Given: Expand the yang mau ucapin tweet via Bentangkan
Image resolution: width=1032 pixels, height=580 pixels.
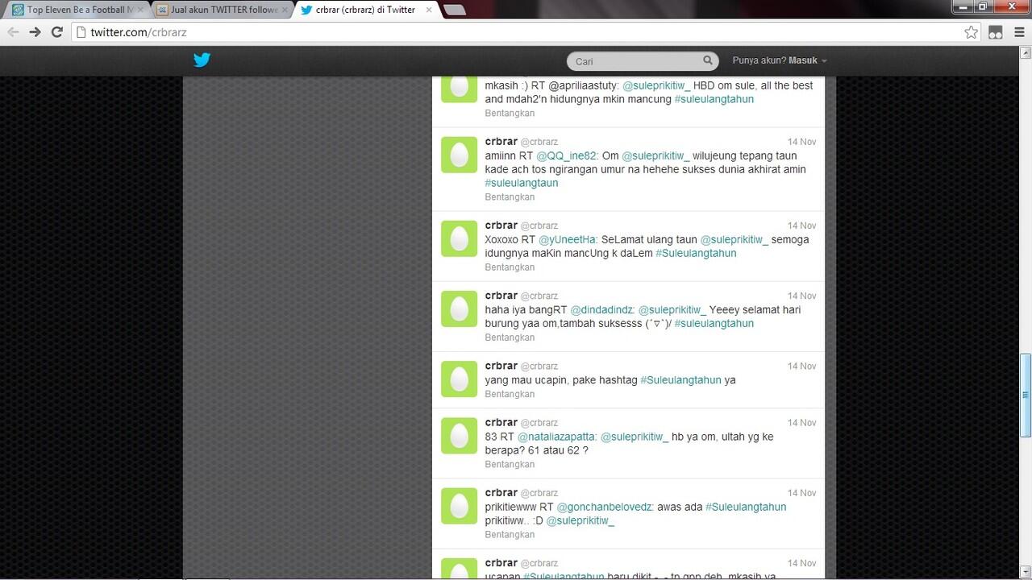Looking at the screenshot, I should tap(510, 394).
